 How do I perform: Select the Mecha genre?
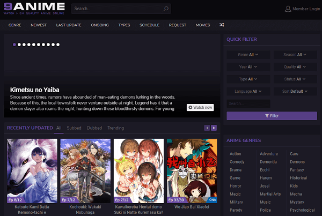point(296,194)
